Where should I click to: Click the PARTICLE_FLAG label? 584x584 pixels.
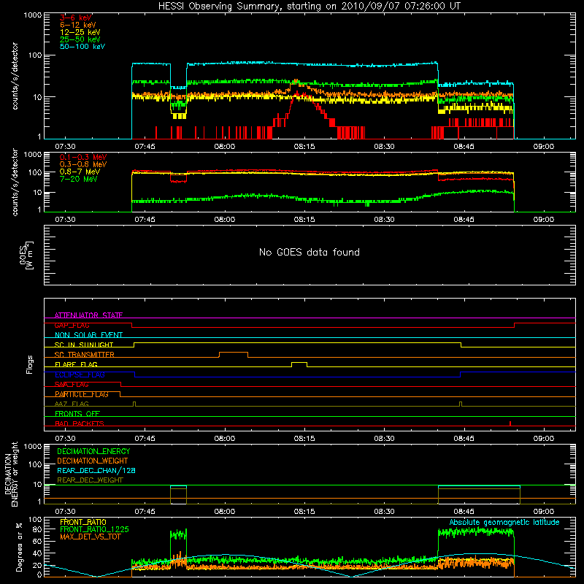(x=82, y=394)
